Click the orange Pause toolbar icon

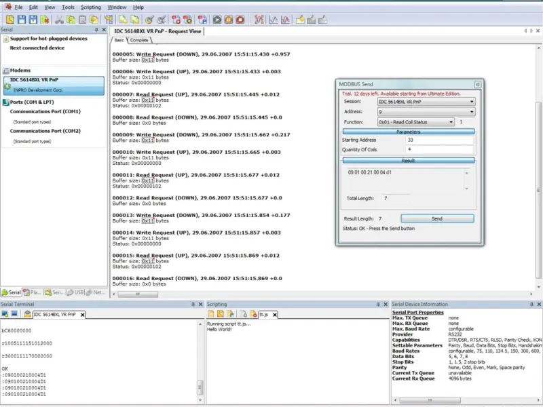pos(228,20)
